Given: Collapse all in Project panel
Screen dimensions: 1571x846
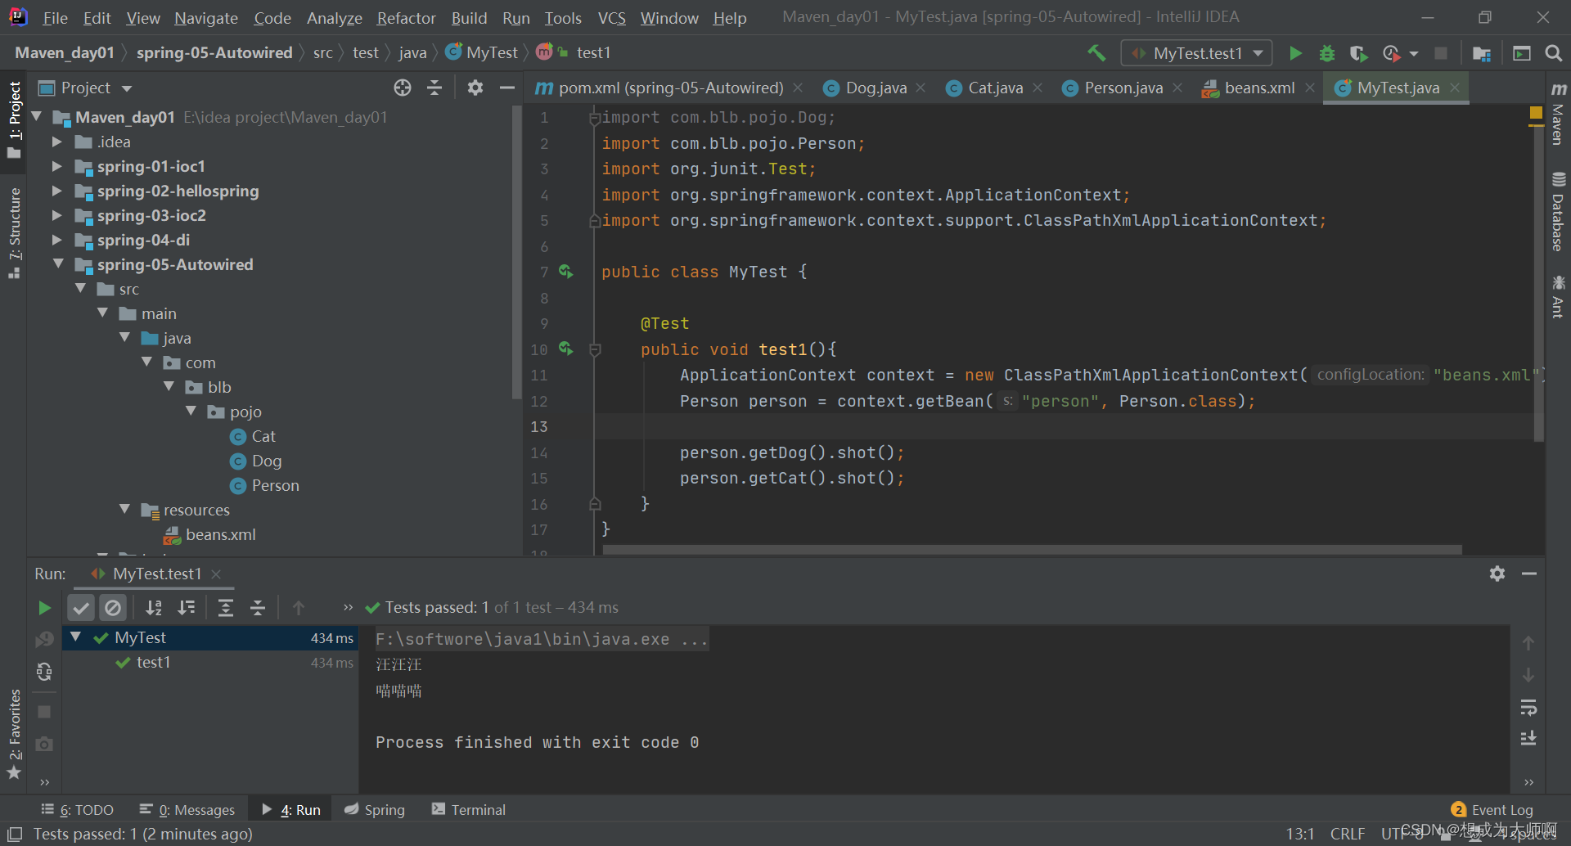Looking at the screenshot, I should click(x=434, y=88).
